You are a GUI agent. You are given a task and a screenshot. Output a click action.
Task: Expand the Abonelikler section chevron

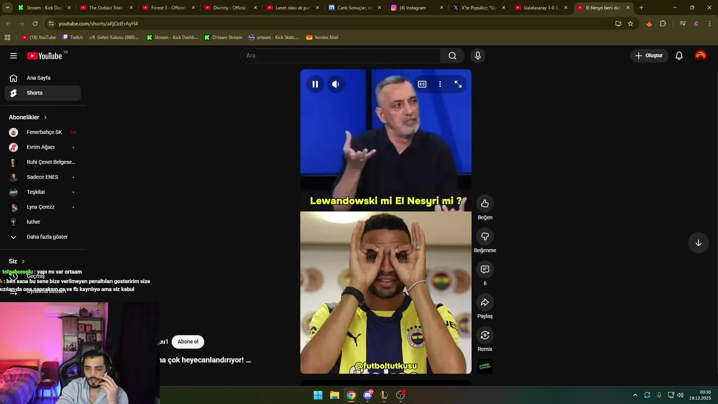(45, 117)
